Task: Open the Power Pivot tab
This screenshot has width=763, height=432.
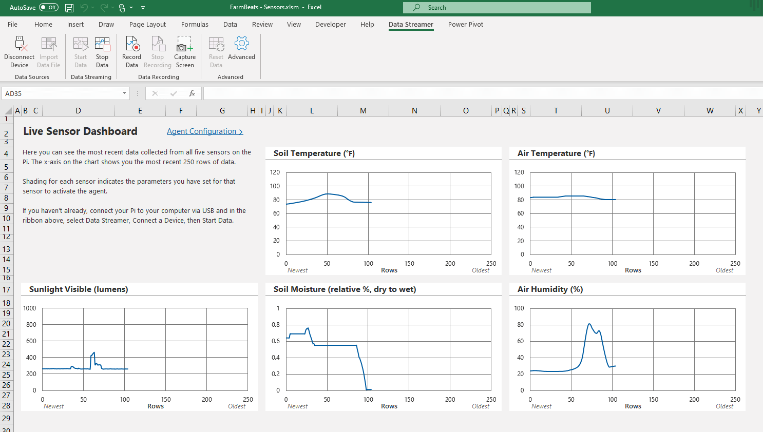Action: (465, 24)
